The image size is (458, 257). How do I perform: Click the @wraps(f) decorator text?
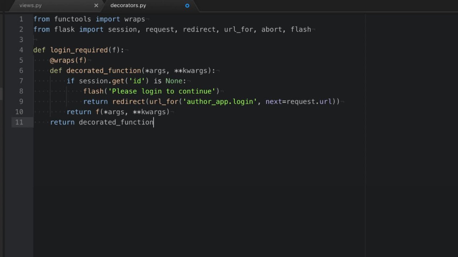click(68, 60)
